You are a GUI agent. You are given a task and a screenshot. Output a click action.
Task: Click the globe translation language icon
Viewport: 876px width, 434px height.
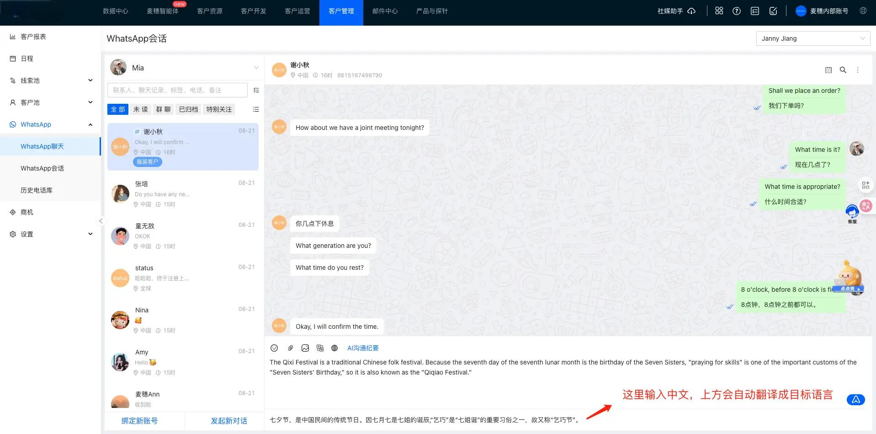click(x=334, y=348)
